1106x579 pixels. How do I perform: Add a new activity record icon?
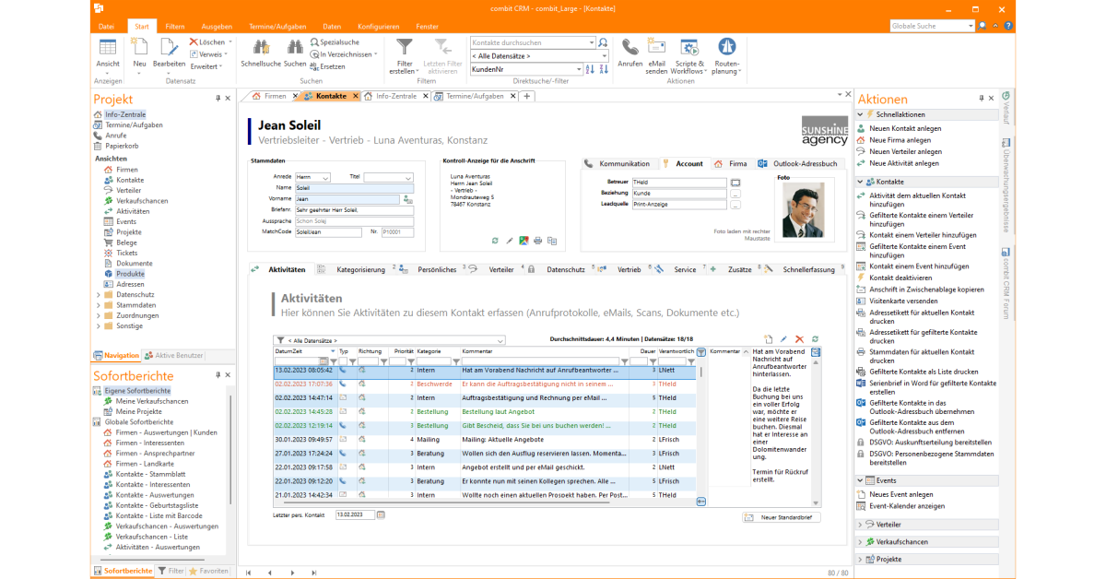769,340
